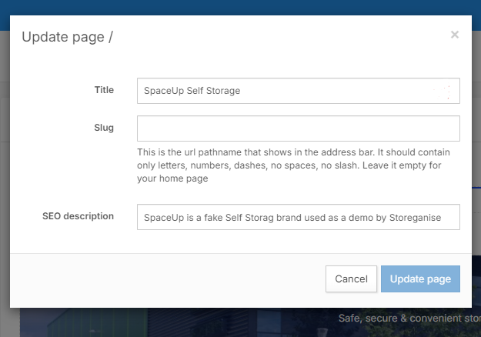
Task: Click the Slug field label
Action: tap(104, 128)
